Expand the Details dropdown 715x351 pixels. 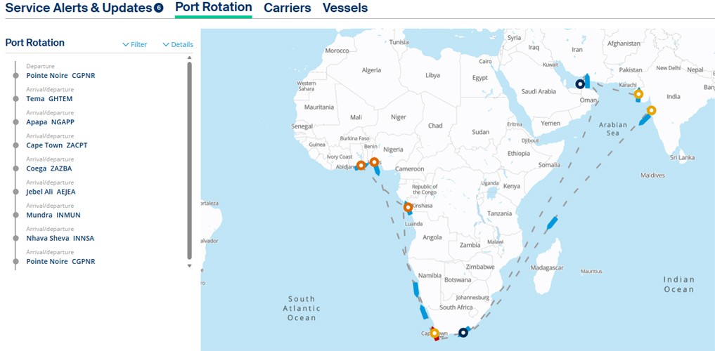coord(177,44)
